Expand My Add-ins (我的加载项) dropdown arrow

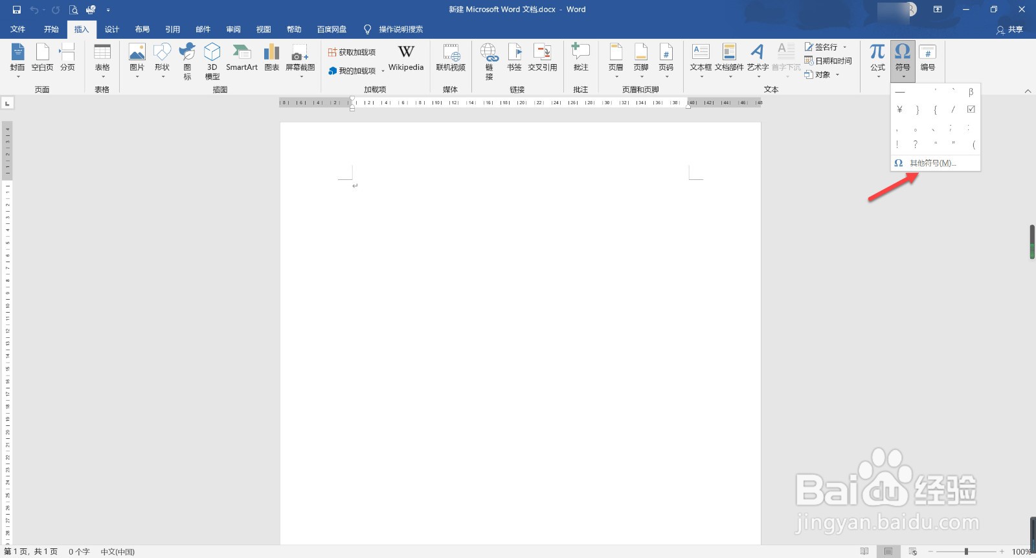pos(383,71)
